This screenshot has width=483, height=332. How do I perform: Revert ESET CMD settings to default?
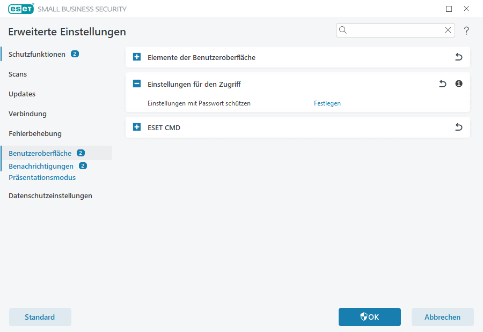[458, 127]
